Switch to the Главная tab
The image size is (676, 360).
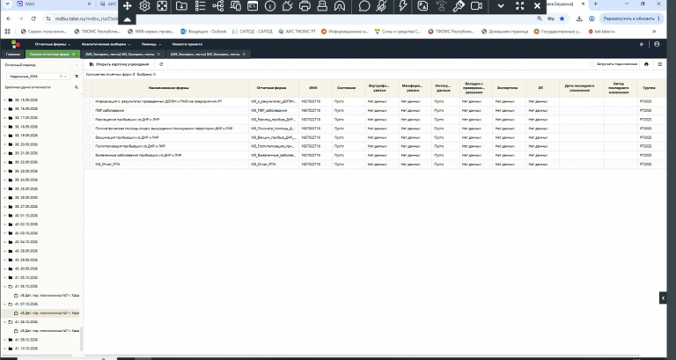pyautogui.click(x=13, y=55)
